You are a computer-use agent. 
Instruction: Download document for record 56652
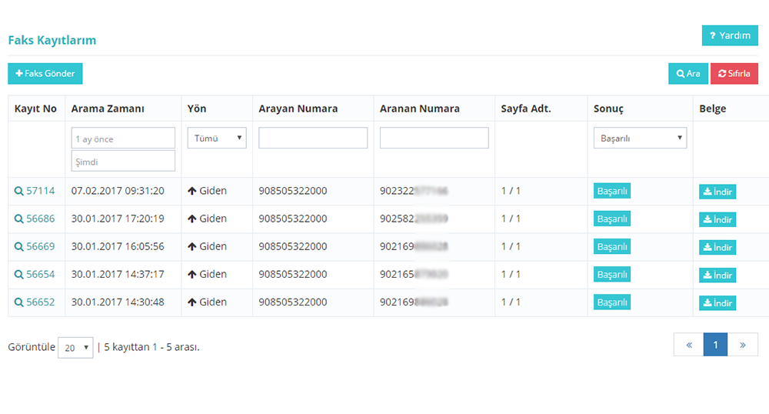click(717, 302)
